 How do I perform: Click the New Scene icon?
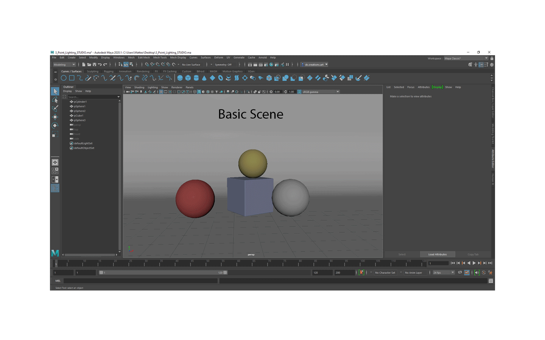(84, 65)
